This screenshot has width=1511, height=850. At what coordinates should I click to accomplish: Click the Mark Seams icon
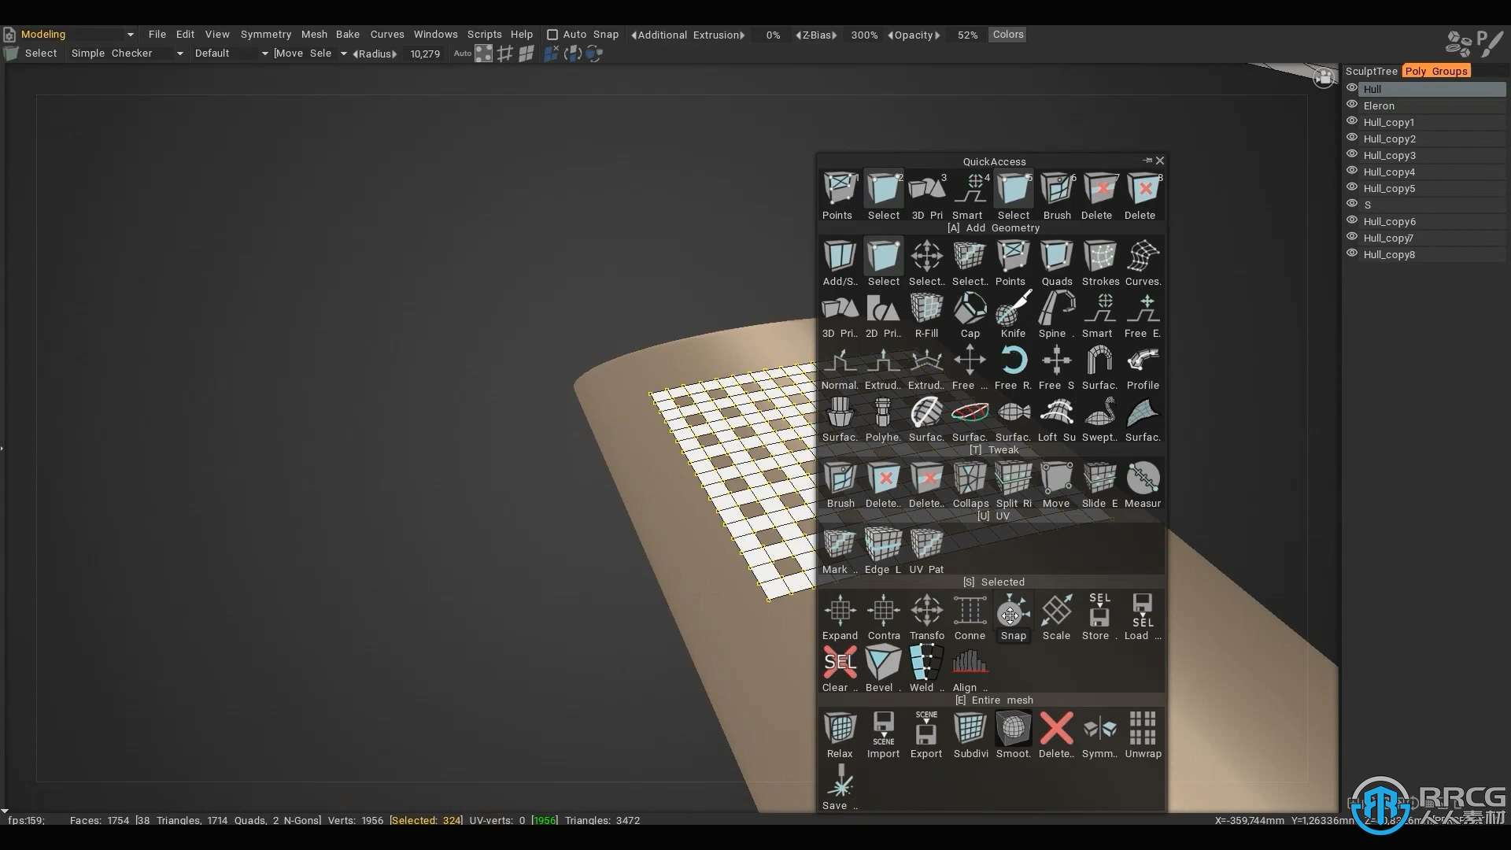840,552
